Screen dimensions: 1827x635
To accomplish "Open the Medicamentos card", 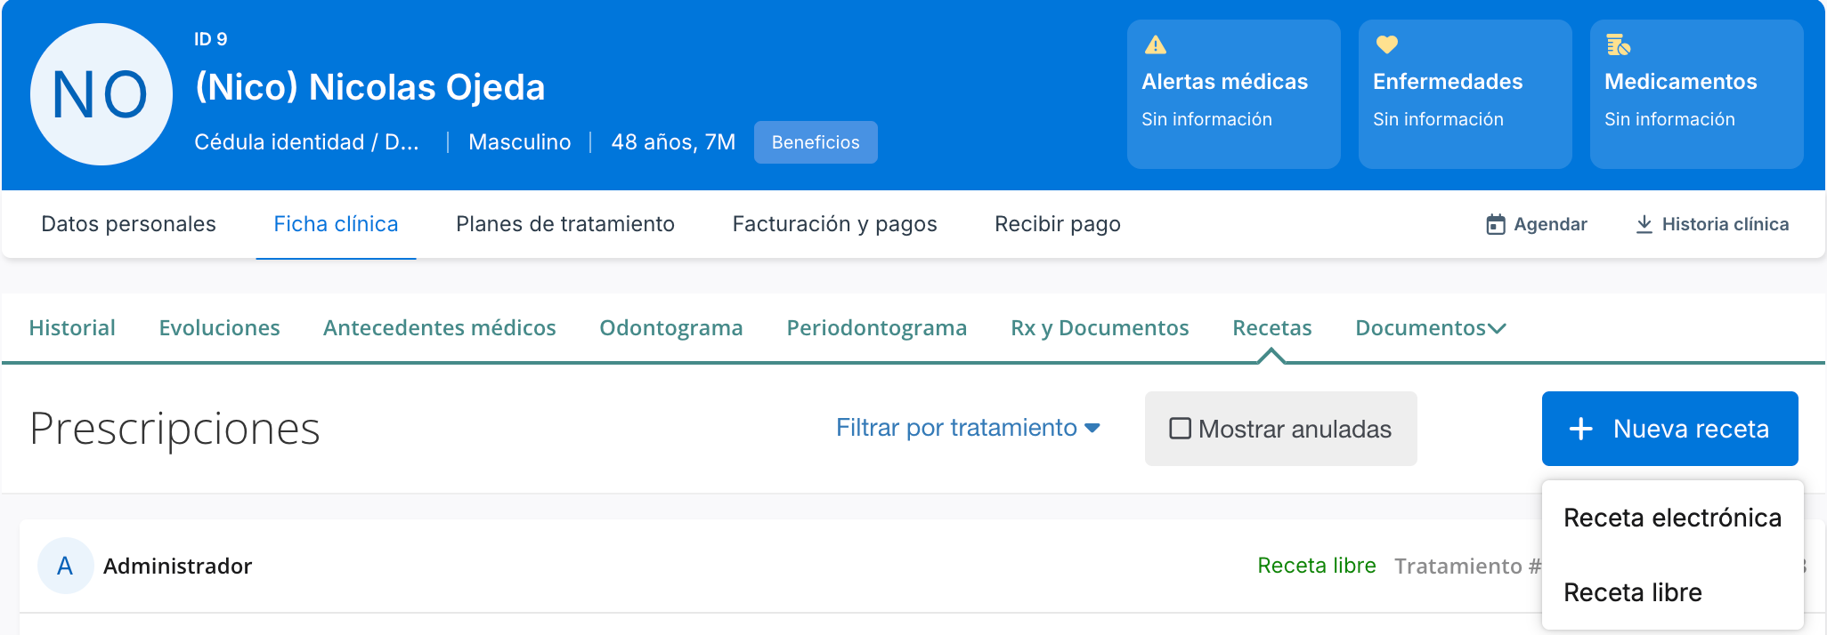I will (1697, 94).
